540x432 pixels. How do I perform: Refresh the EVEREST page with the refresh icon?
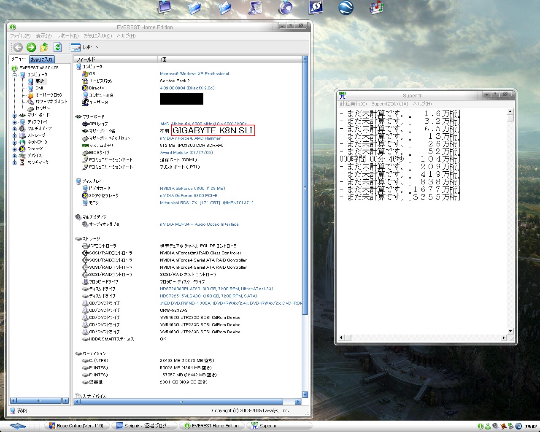pyautogui.click(x=58, y=47)
